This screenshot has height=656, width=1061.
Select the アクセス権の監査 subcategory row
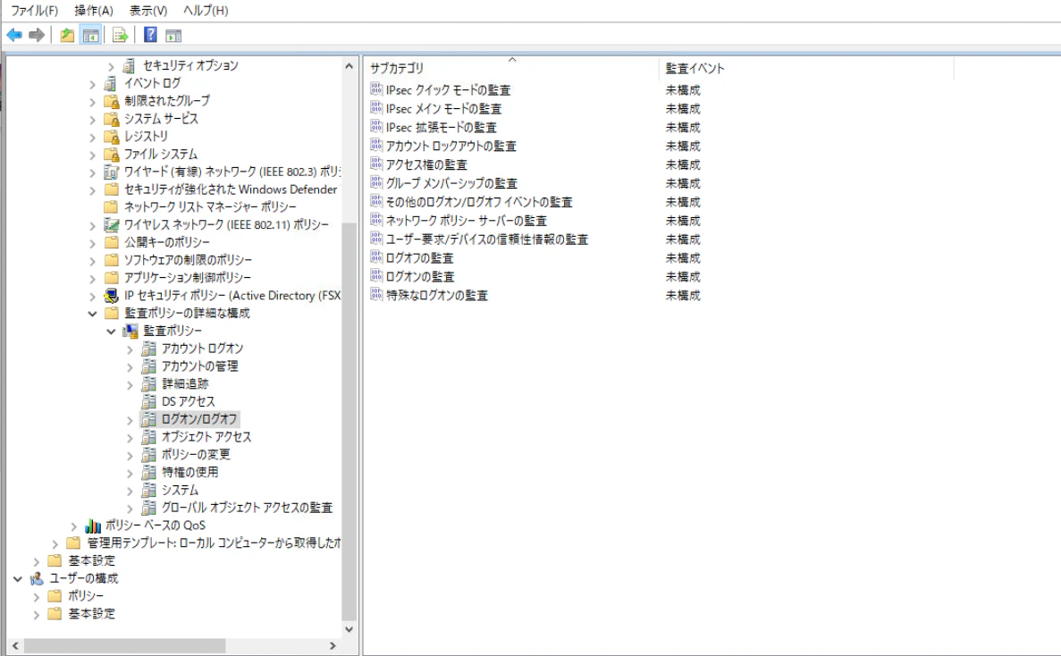coord(426,164)
